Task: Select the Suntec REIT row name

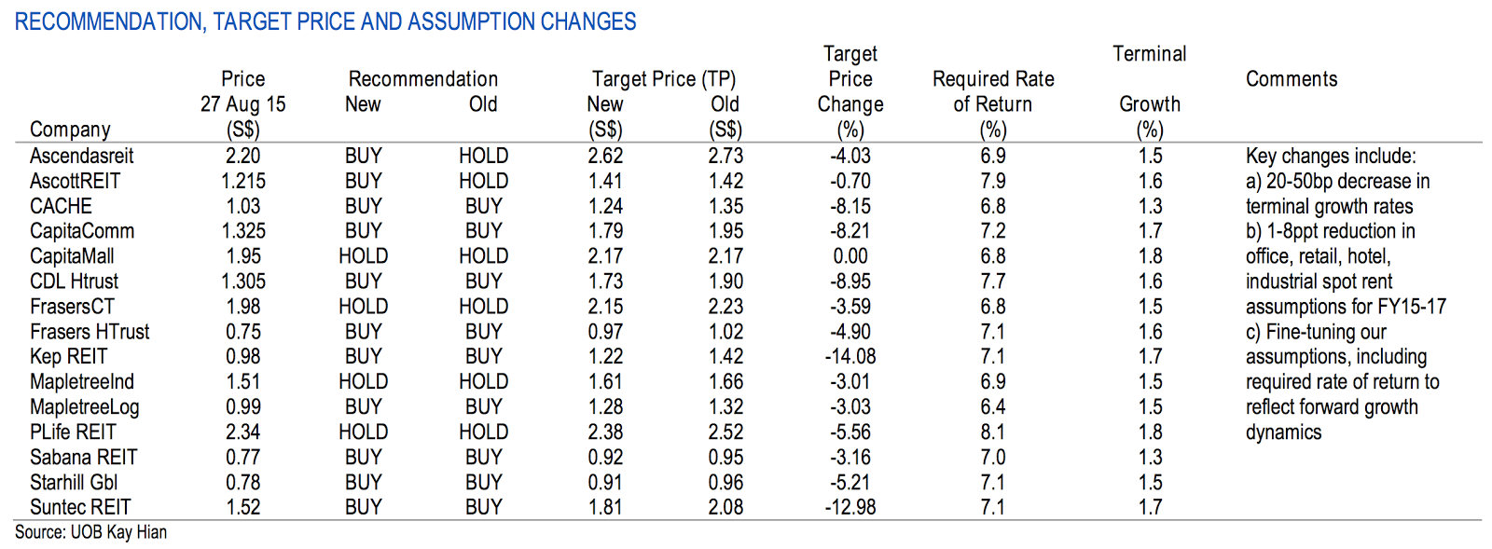Action: 80,507
